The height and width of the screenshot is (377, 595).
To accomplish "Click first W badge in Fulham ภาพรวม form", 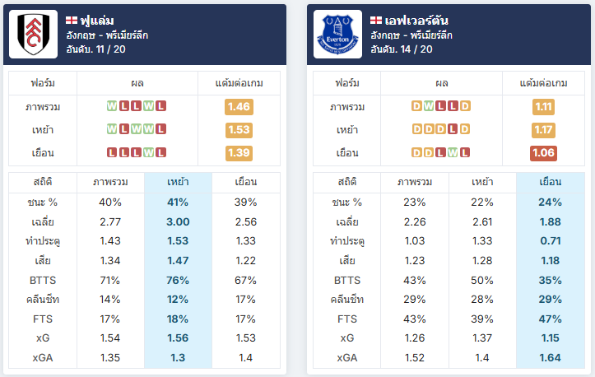I will 112,106.
